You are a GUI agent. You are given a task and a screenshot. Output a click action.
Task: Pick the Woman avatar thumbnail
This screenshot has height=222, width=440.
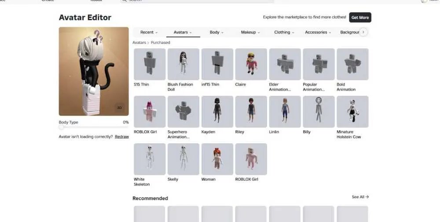217,159
